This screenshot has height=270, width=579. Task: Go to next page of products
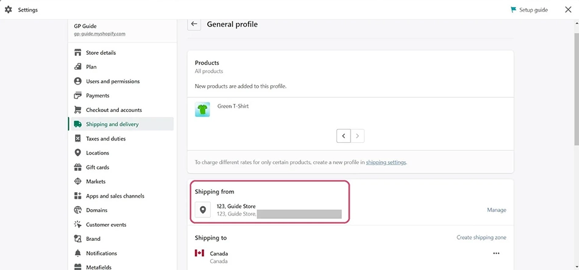(x=358, y=136)
